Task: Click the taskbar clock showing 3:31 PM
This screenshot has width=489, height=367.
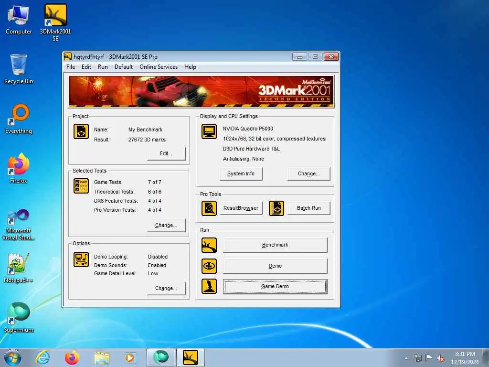Action: click(465, 358)
